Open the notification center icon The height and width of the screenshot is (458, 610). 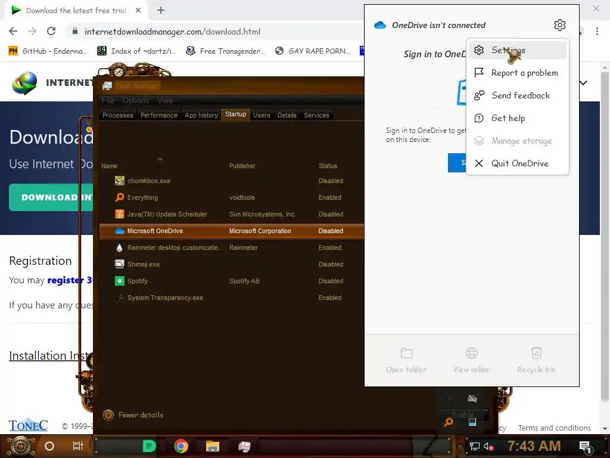tap(586, 447)
